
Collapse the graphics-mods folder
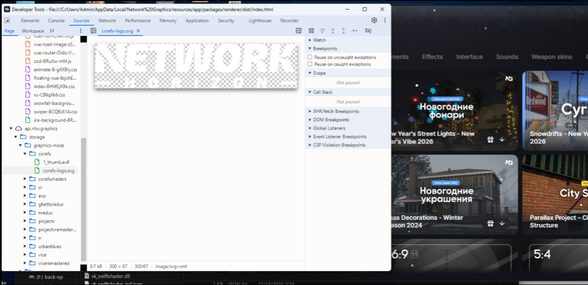point(20,145)
